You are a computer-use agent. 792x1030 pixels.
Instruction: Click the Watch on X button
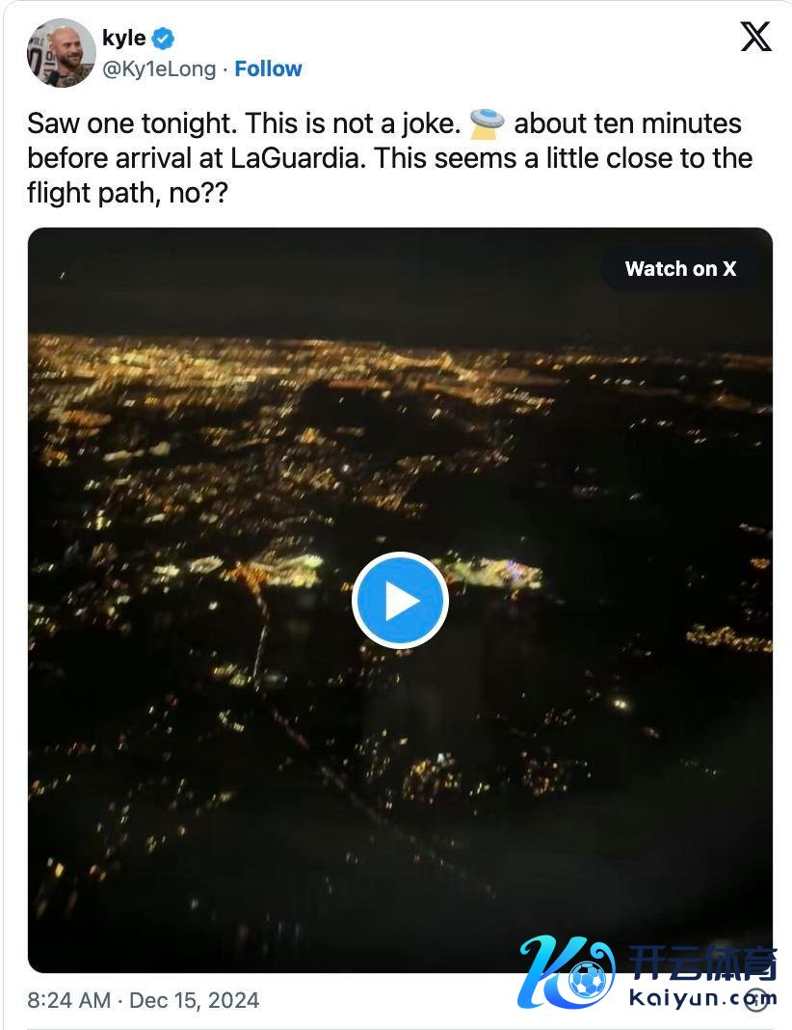coord(680,269)
